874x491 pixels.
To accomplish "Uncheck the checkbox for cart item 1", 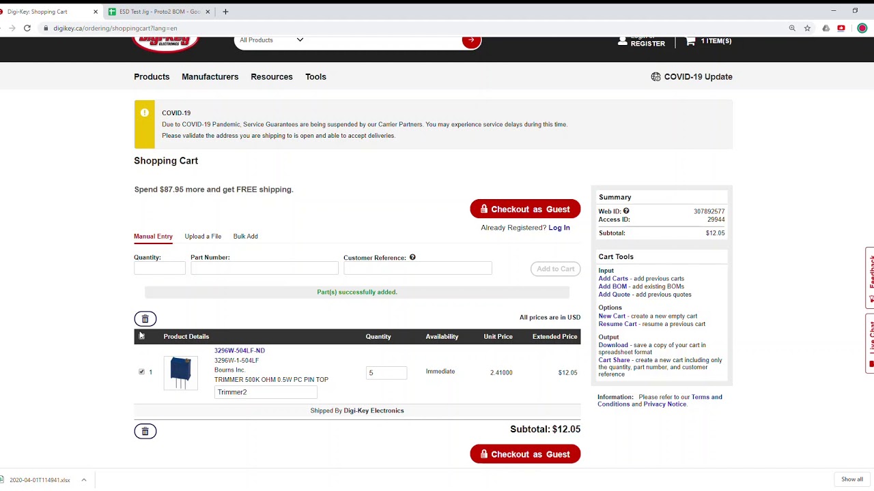I will (141, 372).
